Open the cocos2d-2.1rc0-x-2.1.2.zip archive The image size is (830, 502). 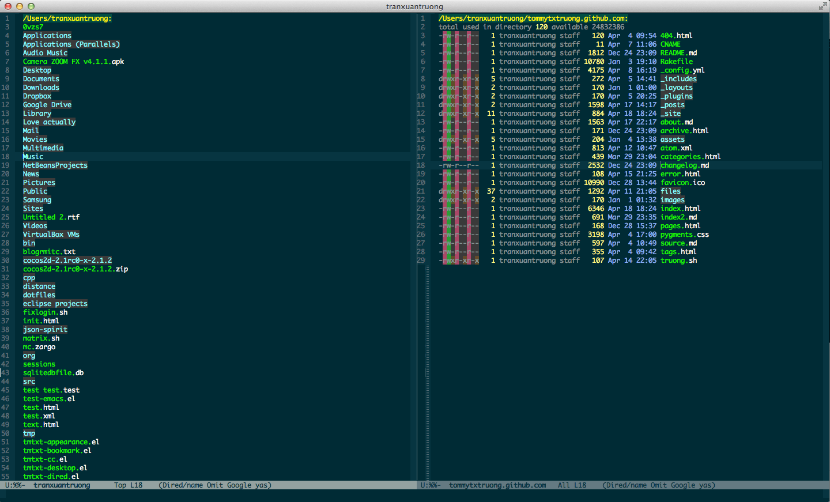76,269
